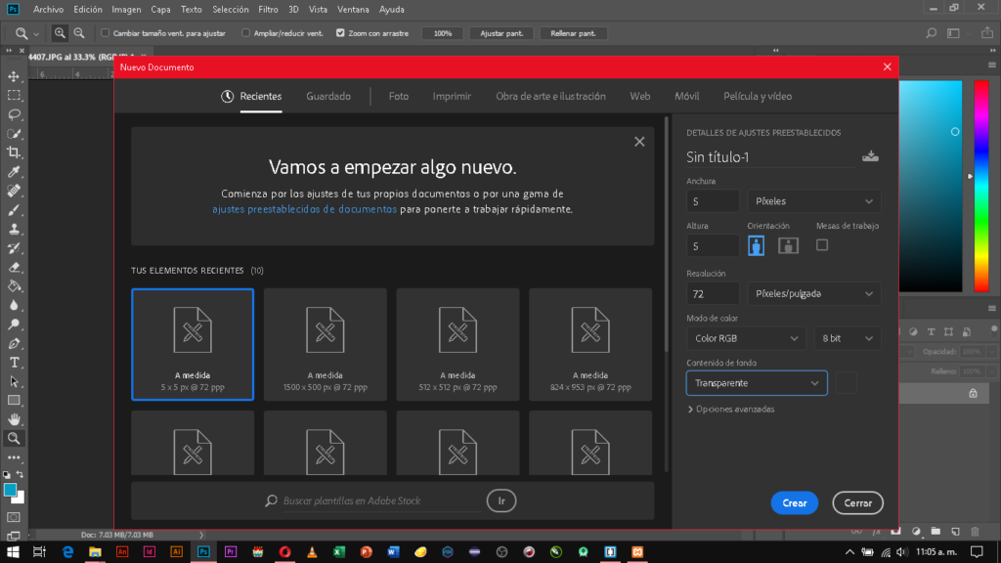
Task: Open the Píxeles/pulgada resolution dropdown
Action: (x=814, y=293)
